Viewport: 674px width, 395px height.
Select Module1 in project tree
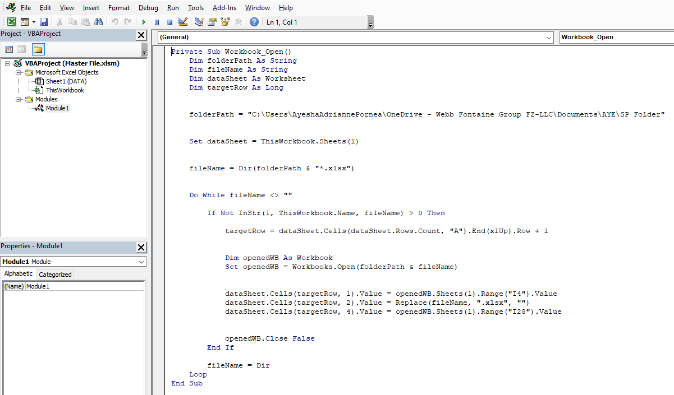point(57,108)
